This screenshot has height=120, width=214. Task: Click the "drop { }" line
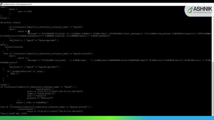15,74
